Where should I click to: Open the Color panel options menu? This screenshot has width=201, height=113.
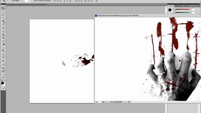[199, 6]
